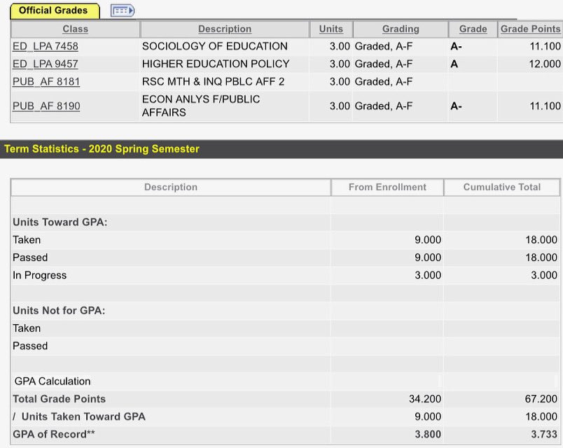
Task: Click the A grade for ED_LPA 9457
Action: tap(454, 64)
